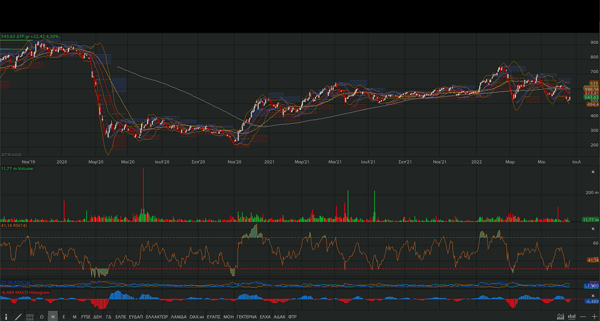
Task: Select the H daily timeframe button
Action: [x=53, y=317]
